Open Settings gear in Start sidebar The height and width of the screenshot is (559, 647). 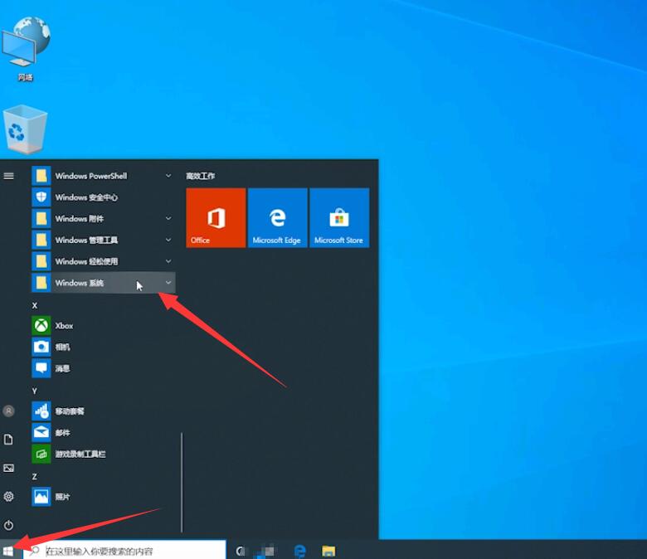(8, 496)
